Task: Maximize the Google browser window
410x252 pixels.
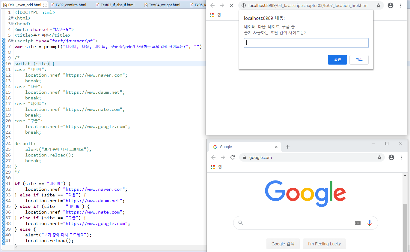Action: [387, 144]
